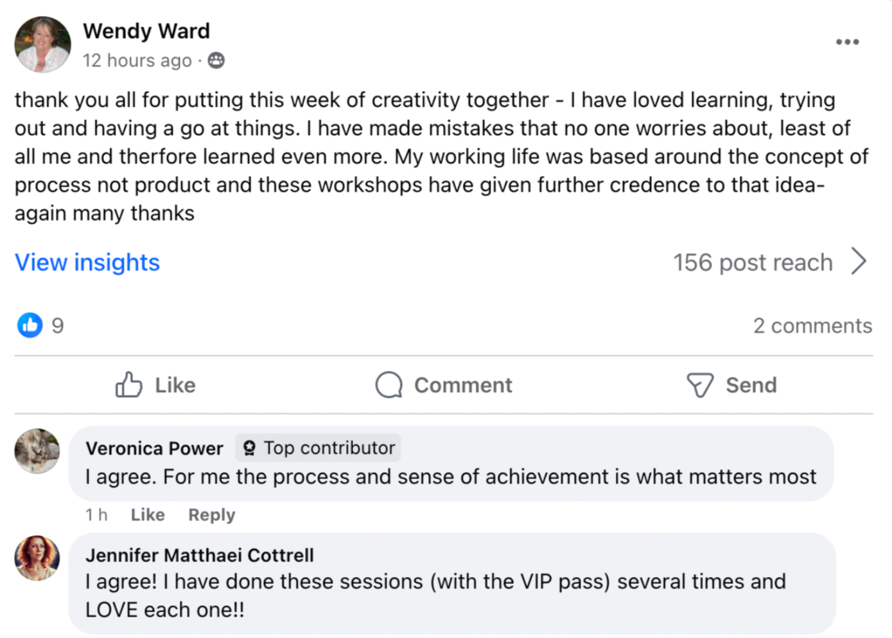The height and width of the screenshot is (638, 892).
Task: Click the Like thumbs-up outline icon
Action: pyautogui.click(x=129, y=385)
